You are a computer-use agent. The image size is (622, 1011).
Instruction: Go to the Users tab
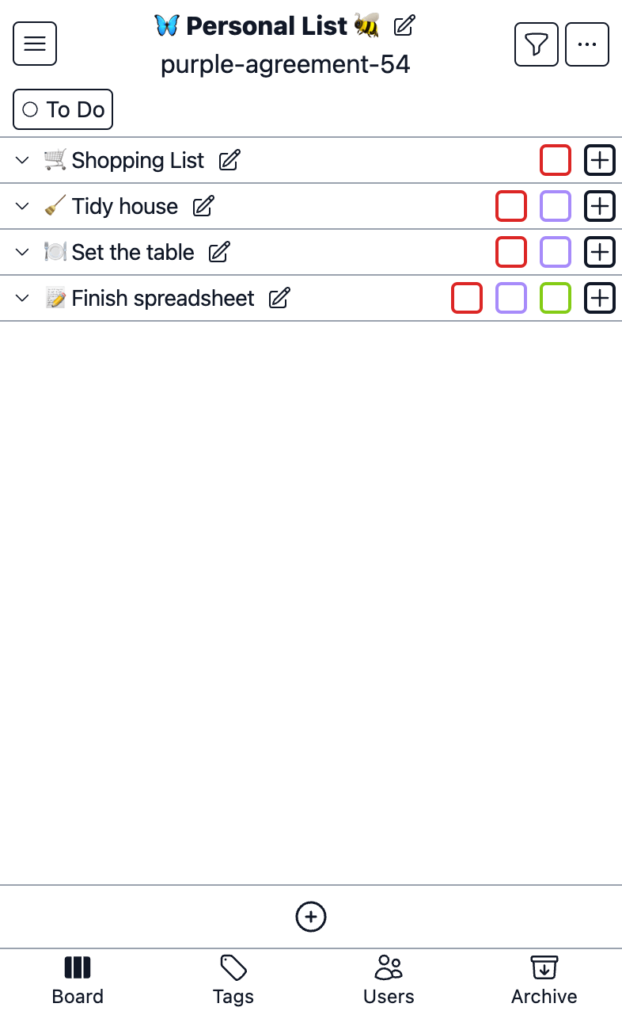389,980
